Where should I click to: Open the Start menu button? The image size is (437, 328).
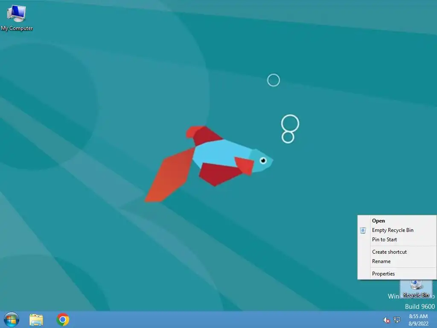12,319
